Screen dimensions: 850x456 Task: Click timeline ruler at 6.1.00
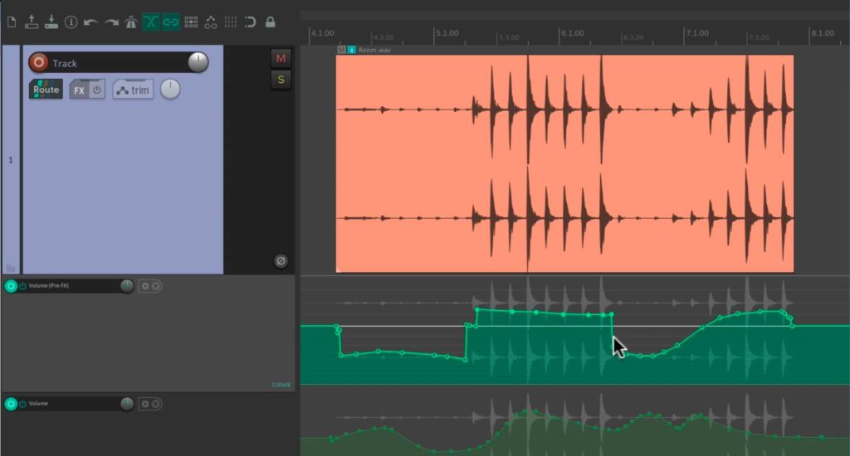click(x=573, y=33)
